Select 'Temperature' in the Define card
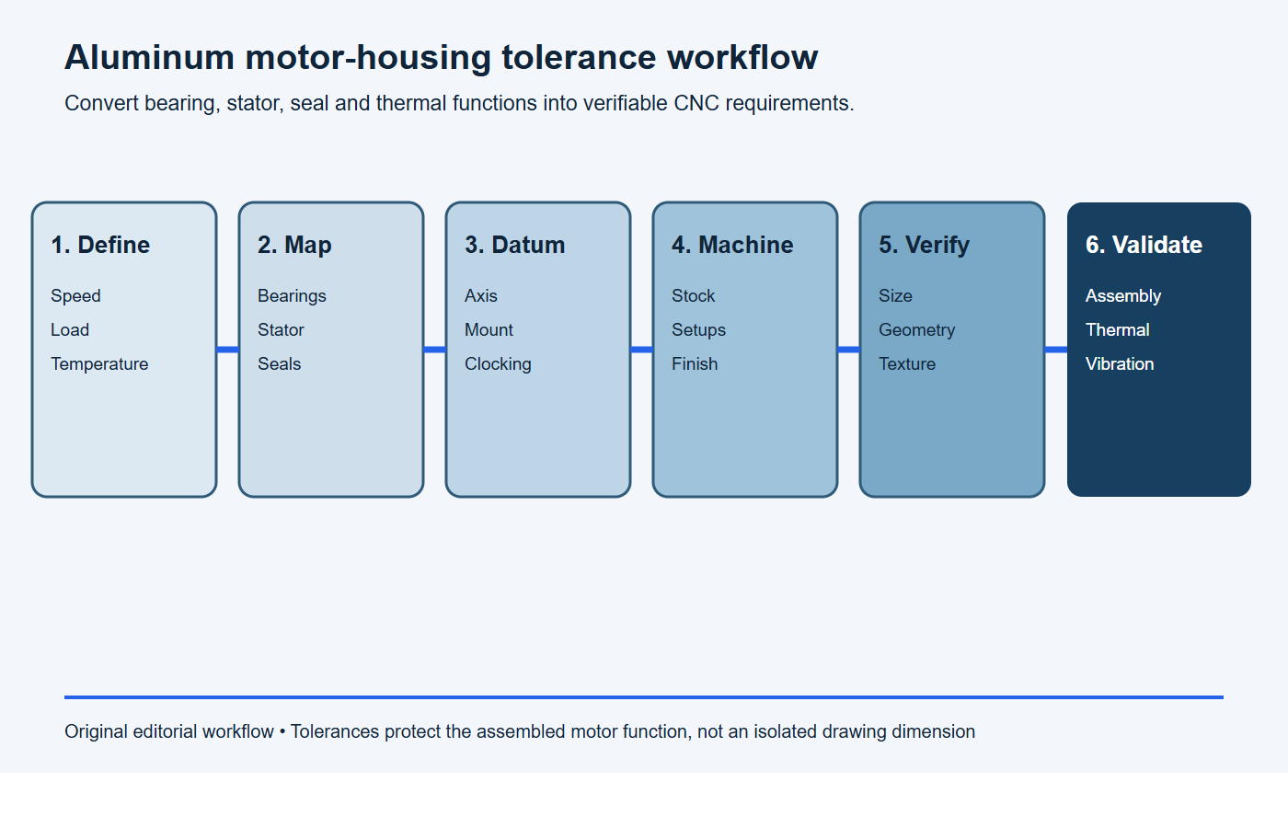 point(99,363)
